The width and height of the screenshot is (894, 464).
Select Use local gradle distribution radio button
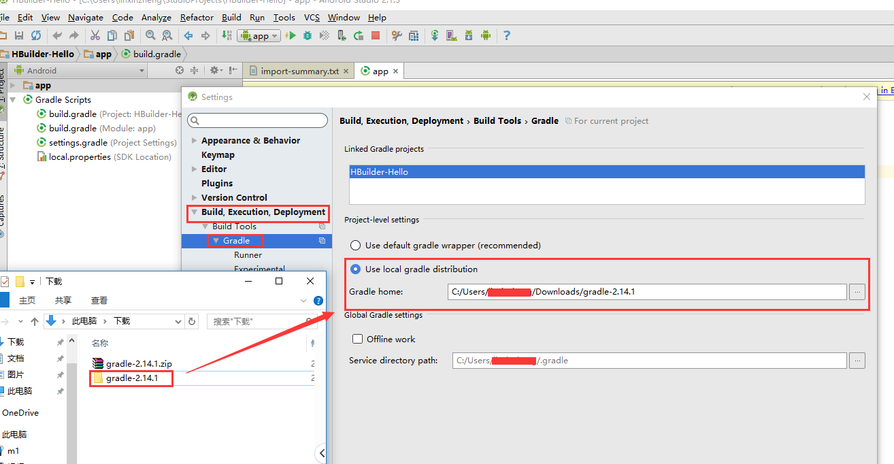point(355,269)
